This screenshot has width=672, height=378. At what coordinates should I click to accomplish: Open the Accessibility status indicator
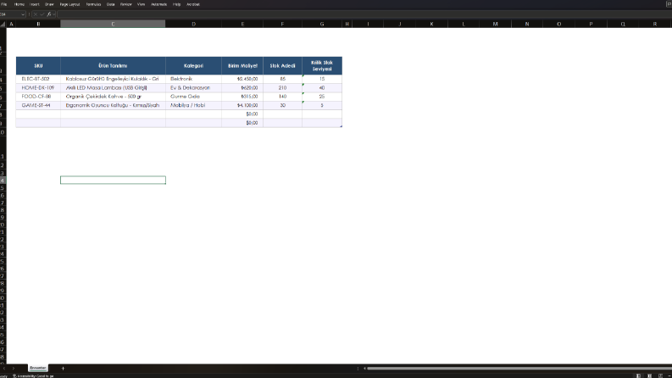coord(33,375)
